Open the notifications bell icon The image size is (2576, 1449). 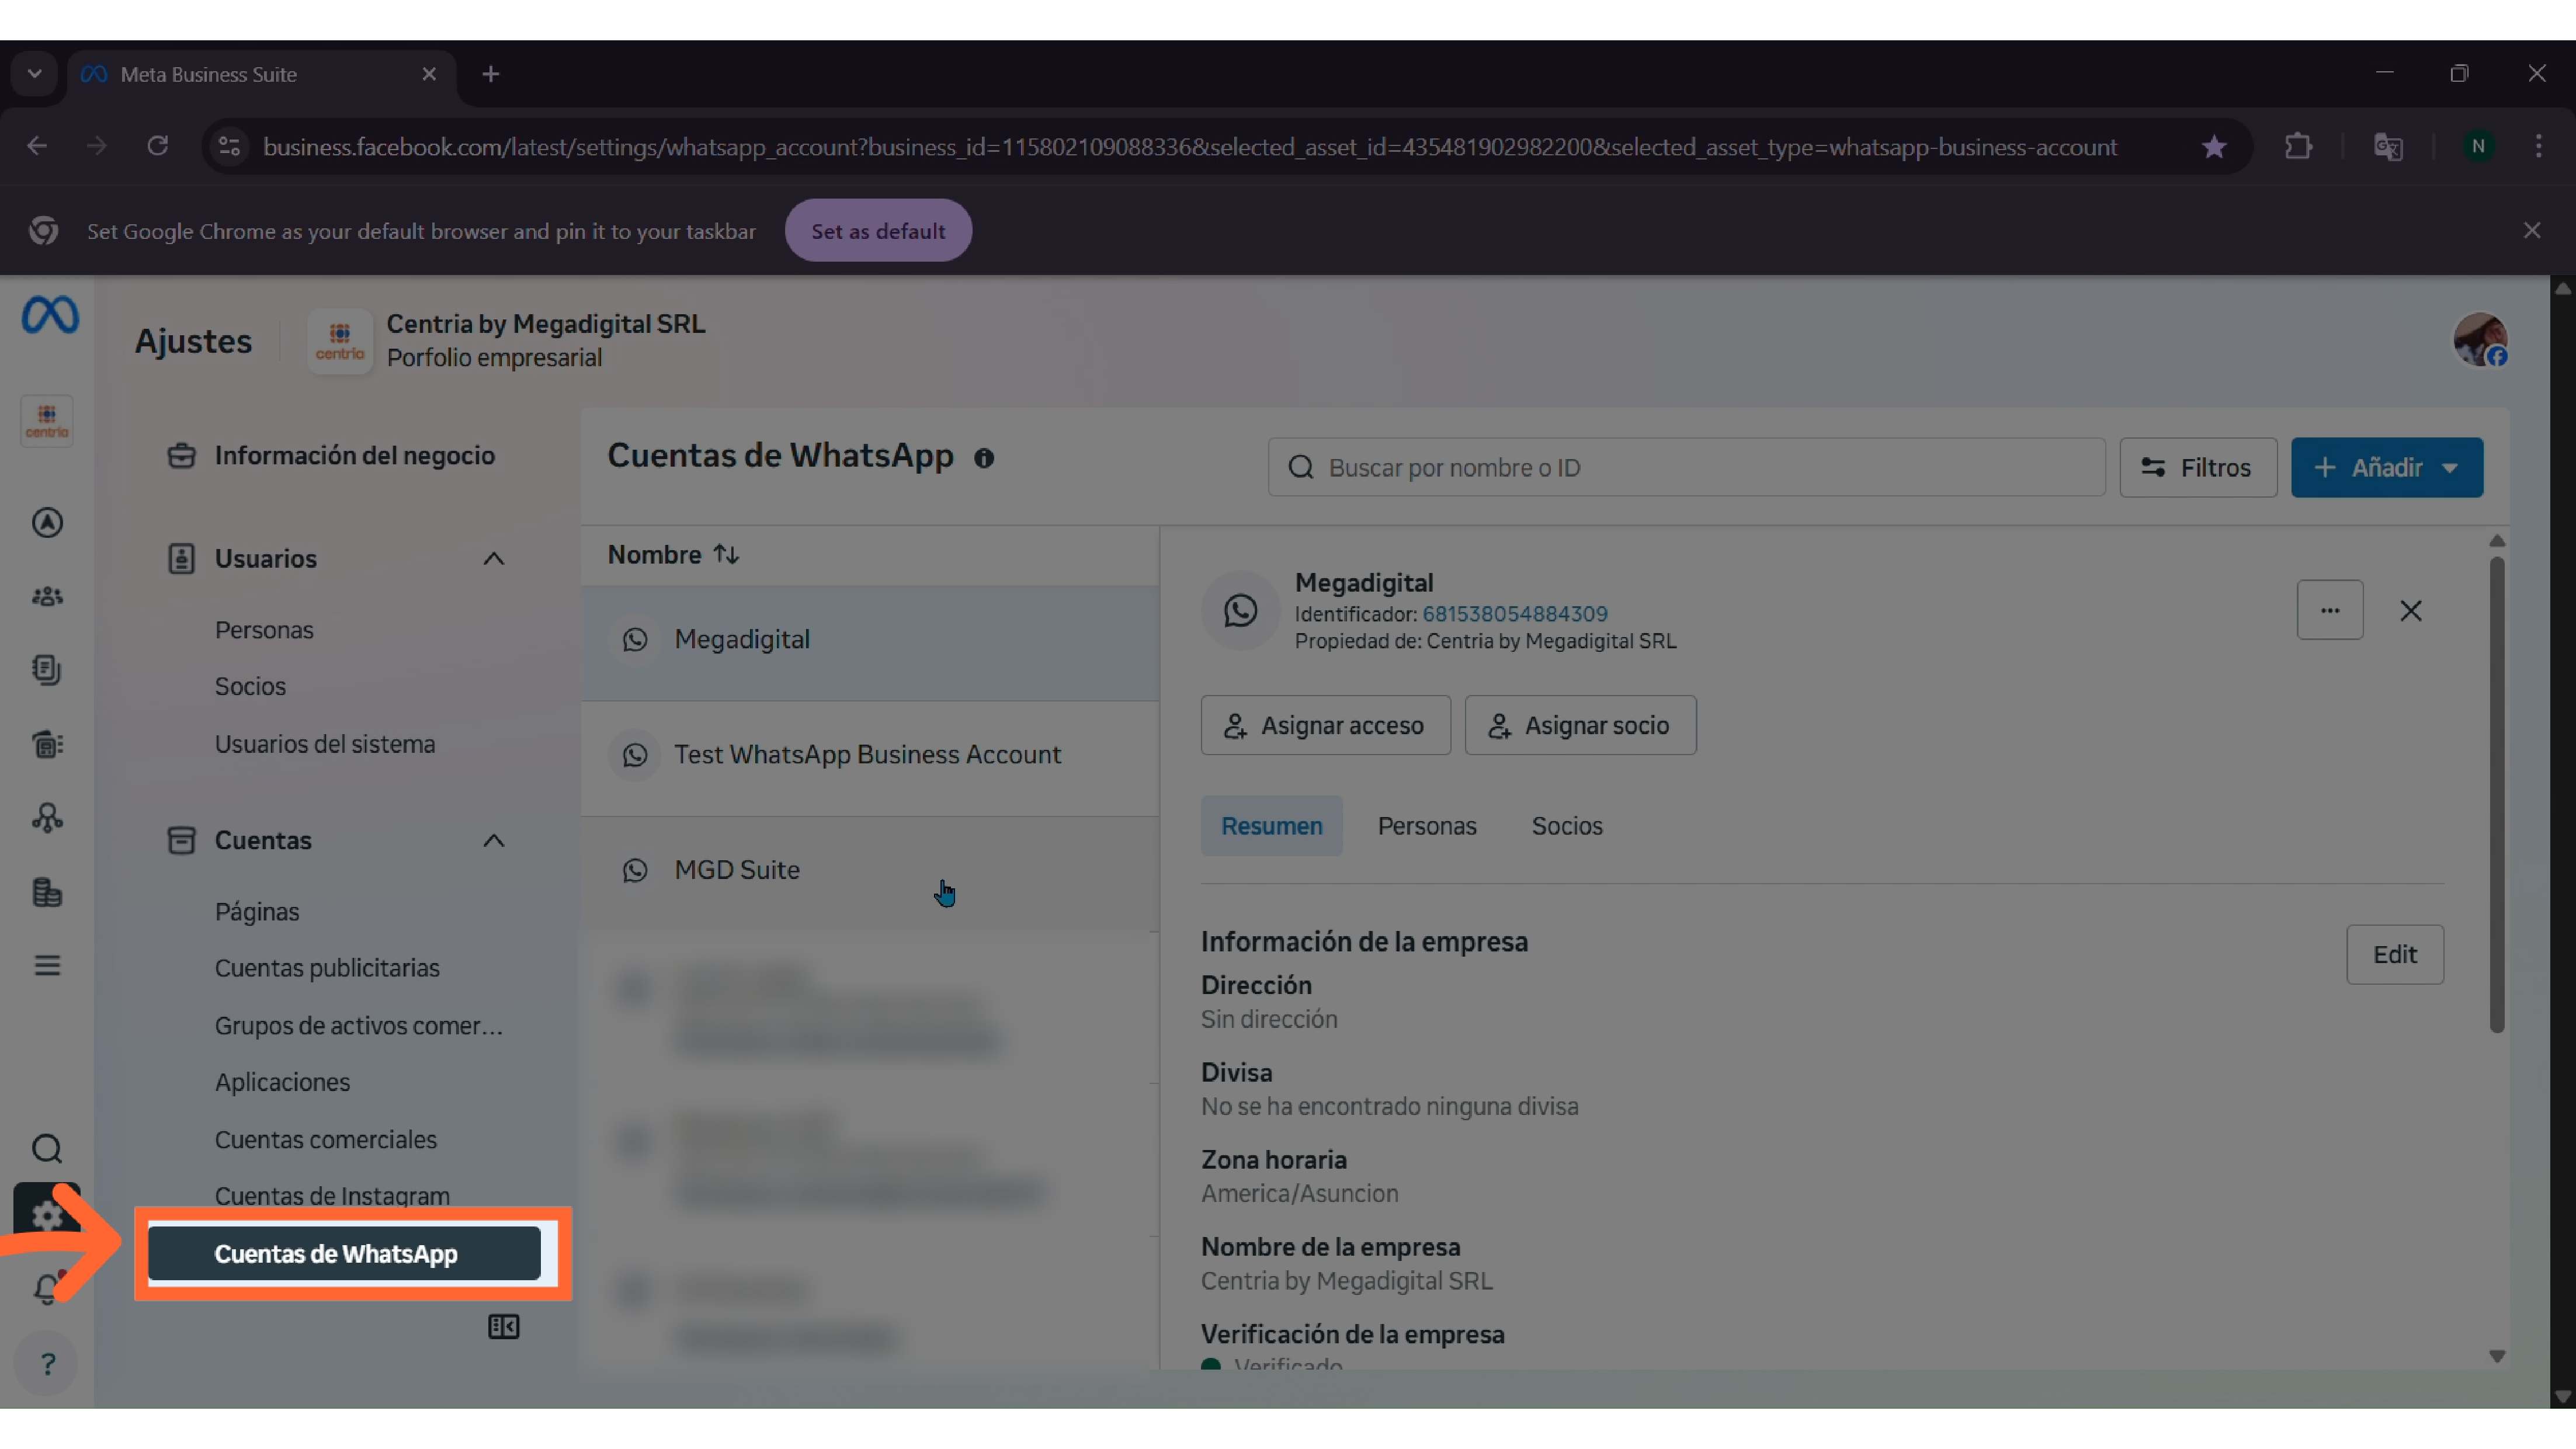pos(47,1289)
